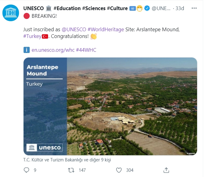Image resolution: width=209 pixels, height=177 pixels.
Task: Click the clapping hands emoji
Action: pos(93,36)
